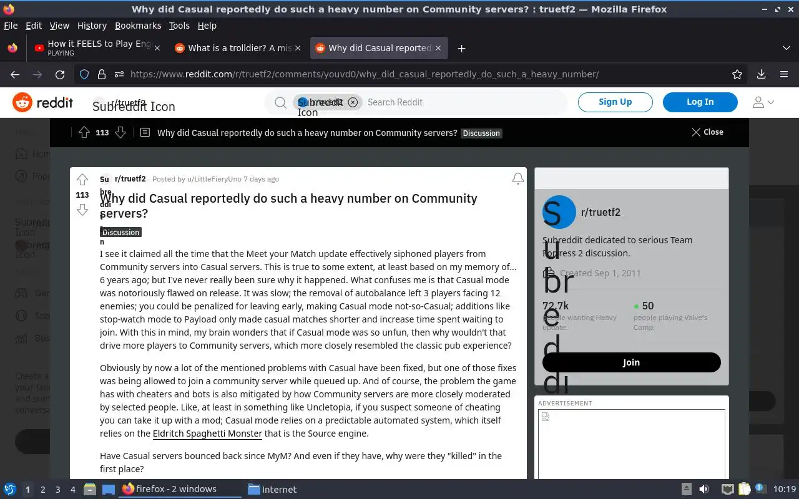This screenshot has height=499, width=799.
Task: Open the r/truetf2 link in the post byline
Action: point(130,179)
